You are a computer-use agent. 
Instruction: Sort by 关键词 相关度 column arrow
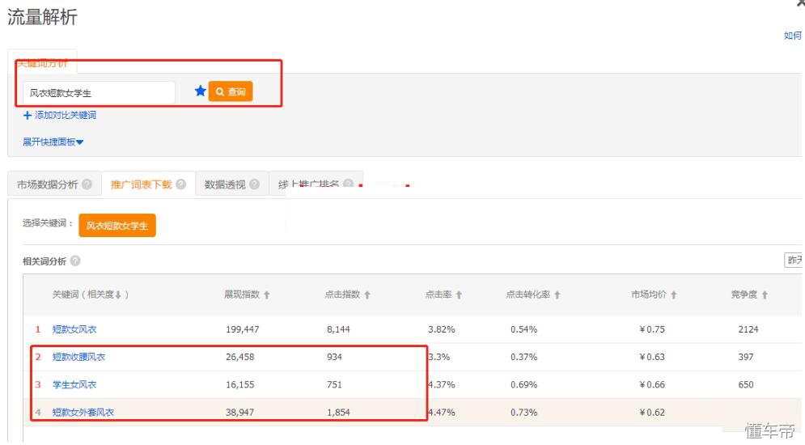click(x=118, y=295)
